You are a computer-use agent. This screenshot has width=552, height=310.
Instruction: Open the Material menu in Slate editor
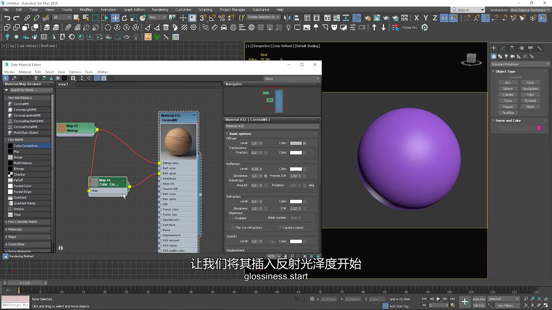(25, 72)
